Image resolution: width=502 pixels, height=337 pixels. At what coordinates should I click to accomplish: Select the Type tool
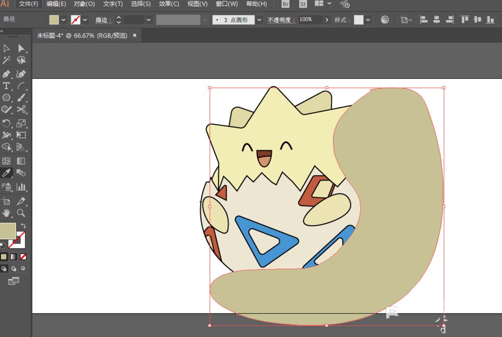(7, 86)
